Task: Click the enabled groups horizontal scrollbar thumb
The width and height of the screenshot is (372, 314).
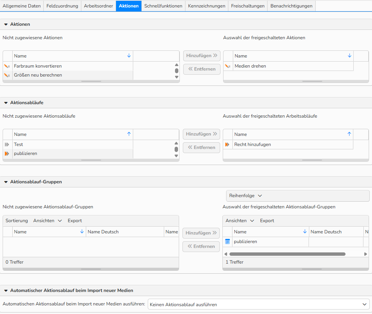Action: pos(287,254)
